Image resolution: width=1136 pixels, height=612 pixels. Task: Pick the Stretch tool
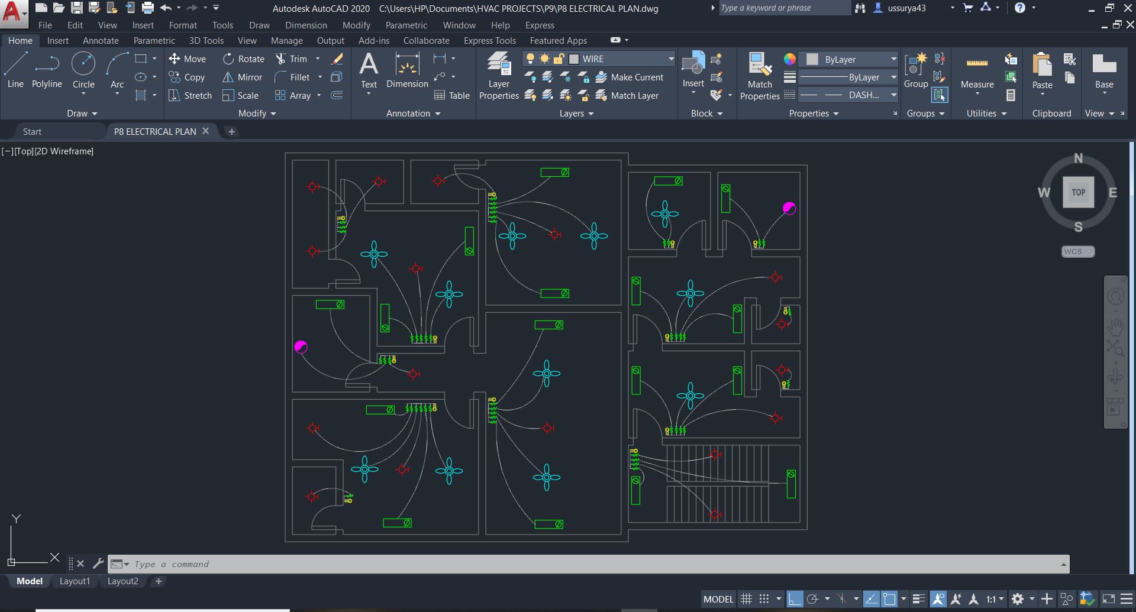190,96
